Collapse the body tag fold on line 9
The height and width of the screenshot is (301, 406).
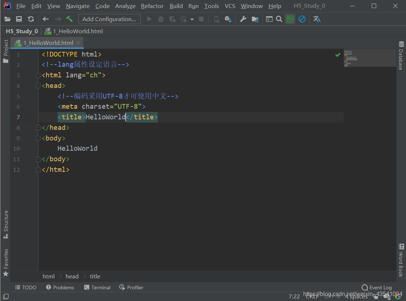point(38,138)
